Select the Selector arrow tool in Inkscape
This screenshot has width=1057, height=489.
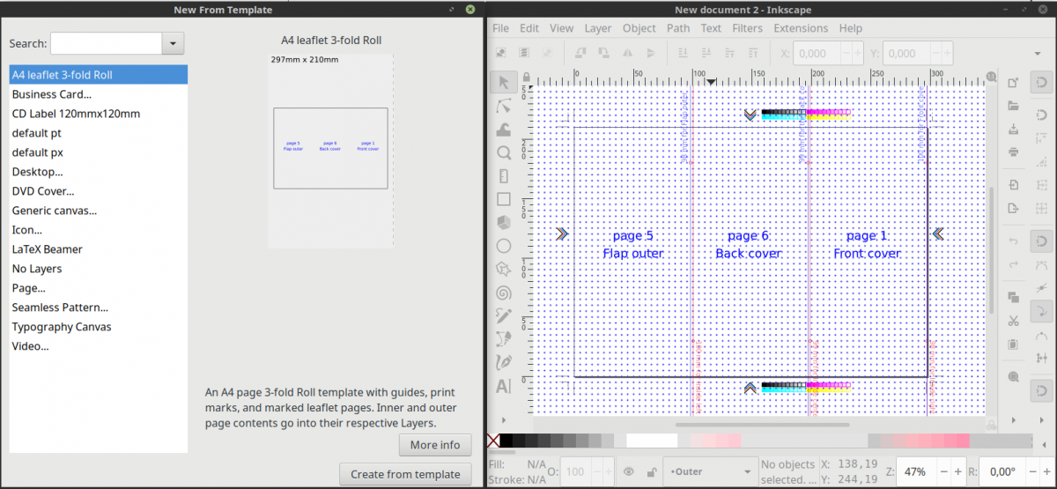504,82
